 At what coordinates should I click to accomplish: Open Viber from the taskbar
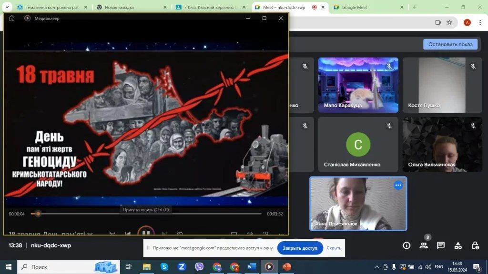tap(199, 267)
